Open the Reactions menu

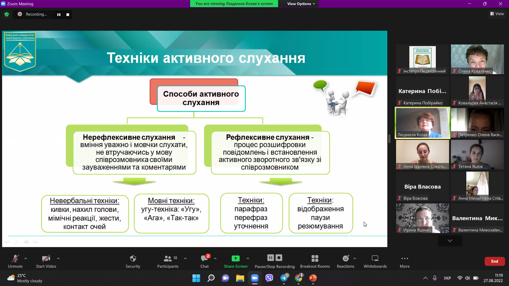click(345, 261)
